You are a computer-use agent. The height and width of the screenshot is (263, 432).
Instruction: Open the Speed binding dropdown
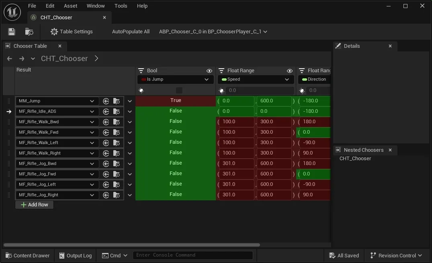click(256, 80)
